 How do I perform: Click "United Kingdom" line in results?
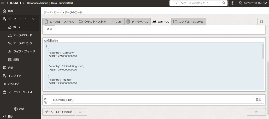[67, 66]
